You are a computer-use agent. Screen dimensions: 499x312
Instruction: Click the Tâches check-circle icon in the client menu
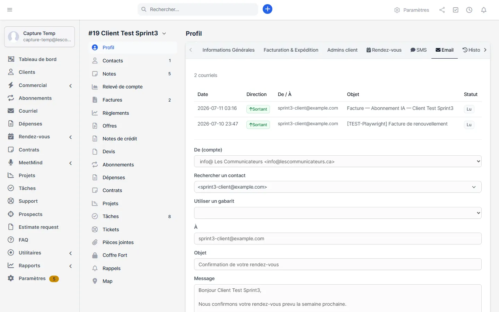[x=95, y=216]
